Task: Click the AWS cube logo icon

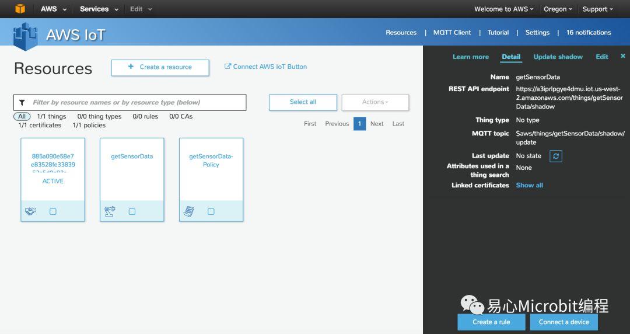Action: 20,8
